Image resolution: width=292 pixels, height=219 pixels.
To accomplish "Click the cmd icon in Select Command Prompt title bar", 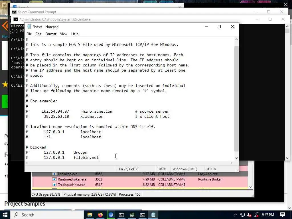I will click(14, 12).
